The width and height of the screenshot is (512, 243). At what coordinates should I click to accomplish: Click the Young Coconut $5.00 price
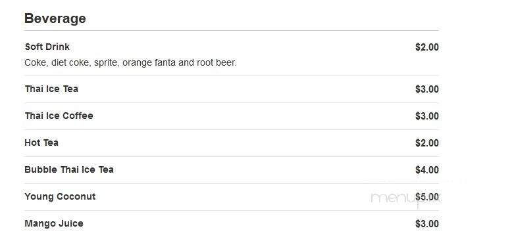click(426, 197)
